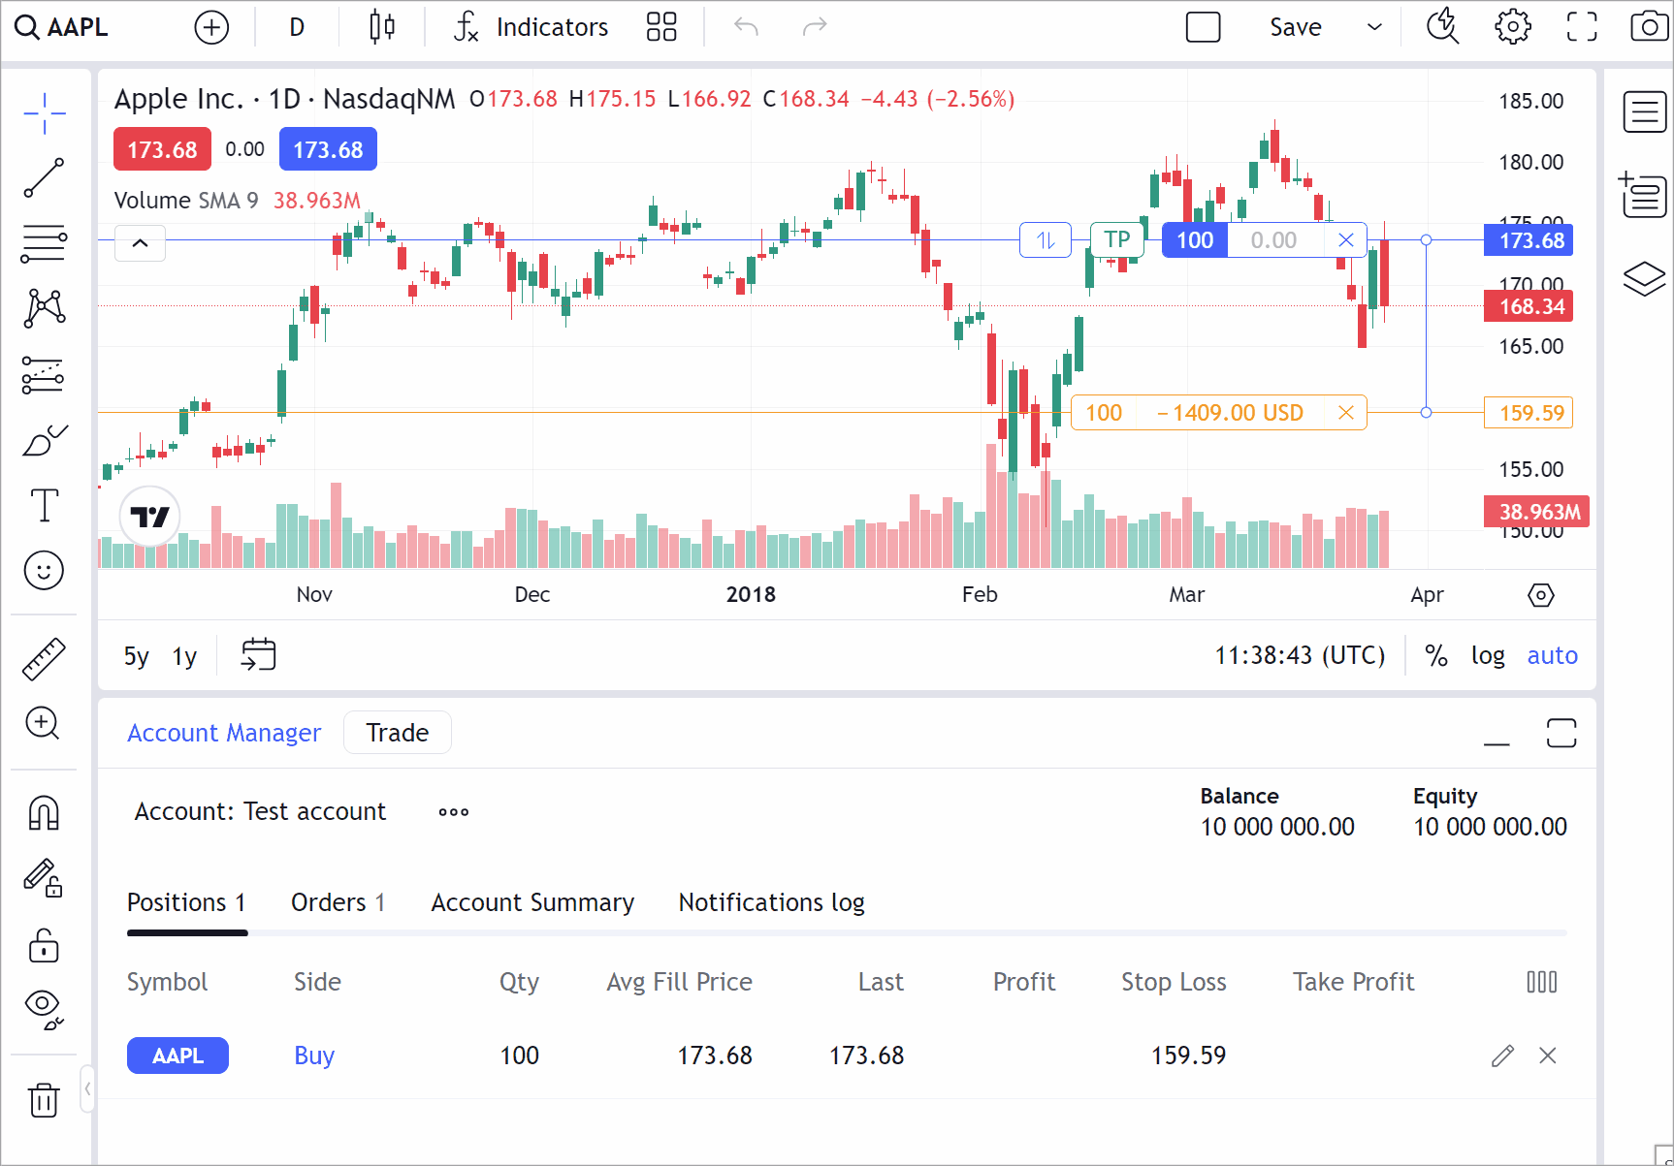Select the Measure tool

pos(44,658)
